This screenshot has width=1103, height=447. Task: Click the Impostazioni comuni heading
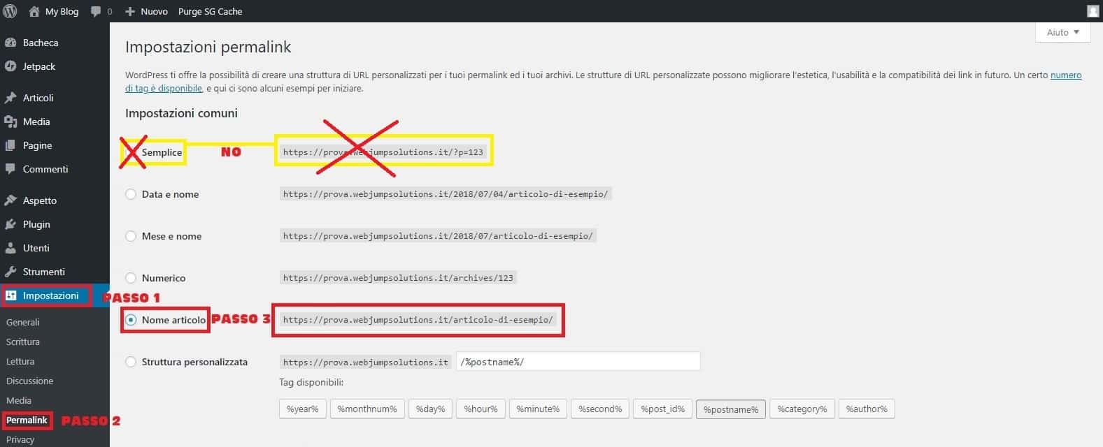pyautogui.click(x=181, y=113)
